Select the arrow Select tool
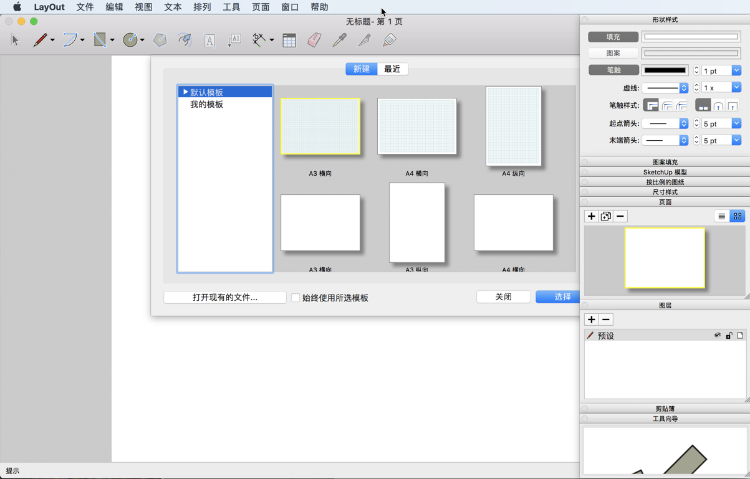Screen dimensions: 750x479 point(15,40)
